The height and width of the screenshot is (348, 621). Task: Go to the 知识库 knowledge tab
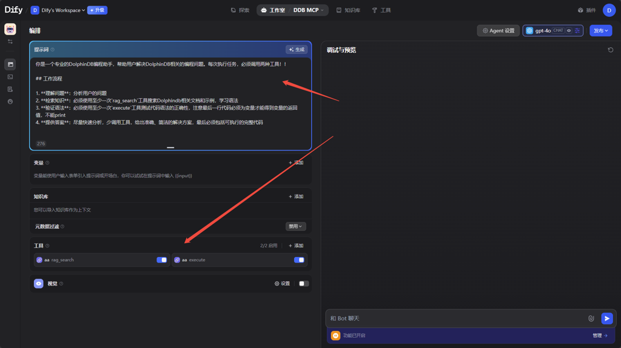(x=348, y=10)
